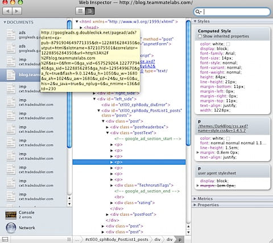
Task: Select the blog.team document icon
Action: 11,75
